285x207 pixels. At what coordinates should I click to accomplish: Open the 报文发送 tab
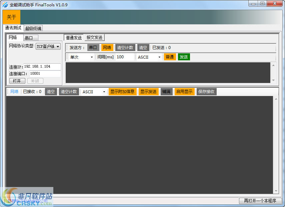pyautogui.click(x=95, y=37)
